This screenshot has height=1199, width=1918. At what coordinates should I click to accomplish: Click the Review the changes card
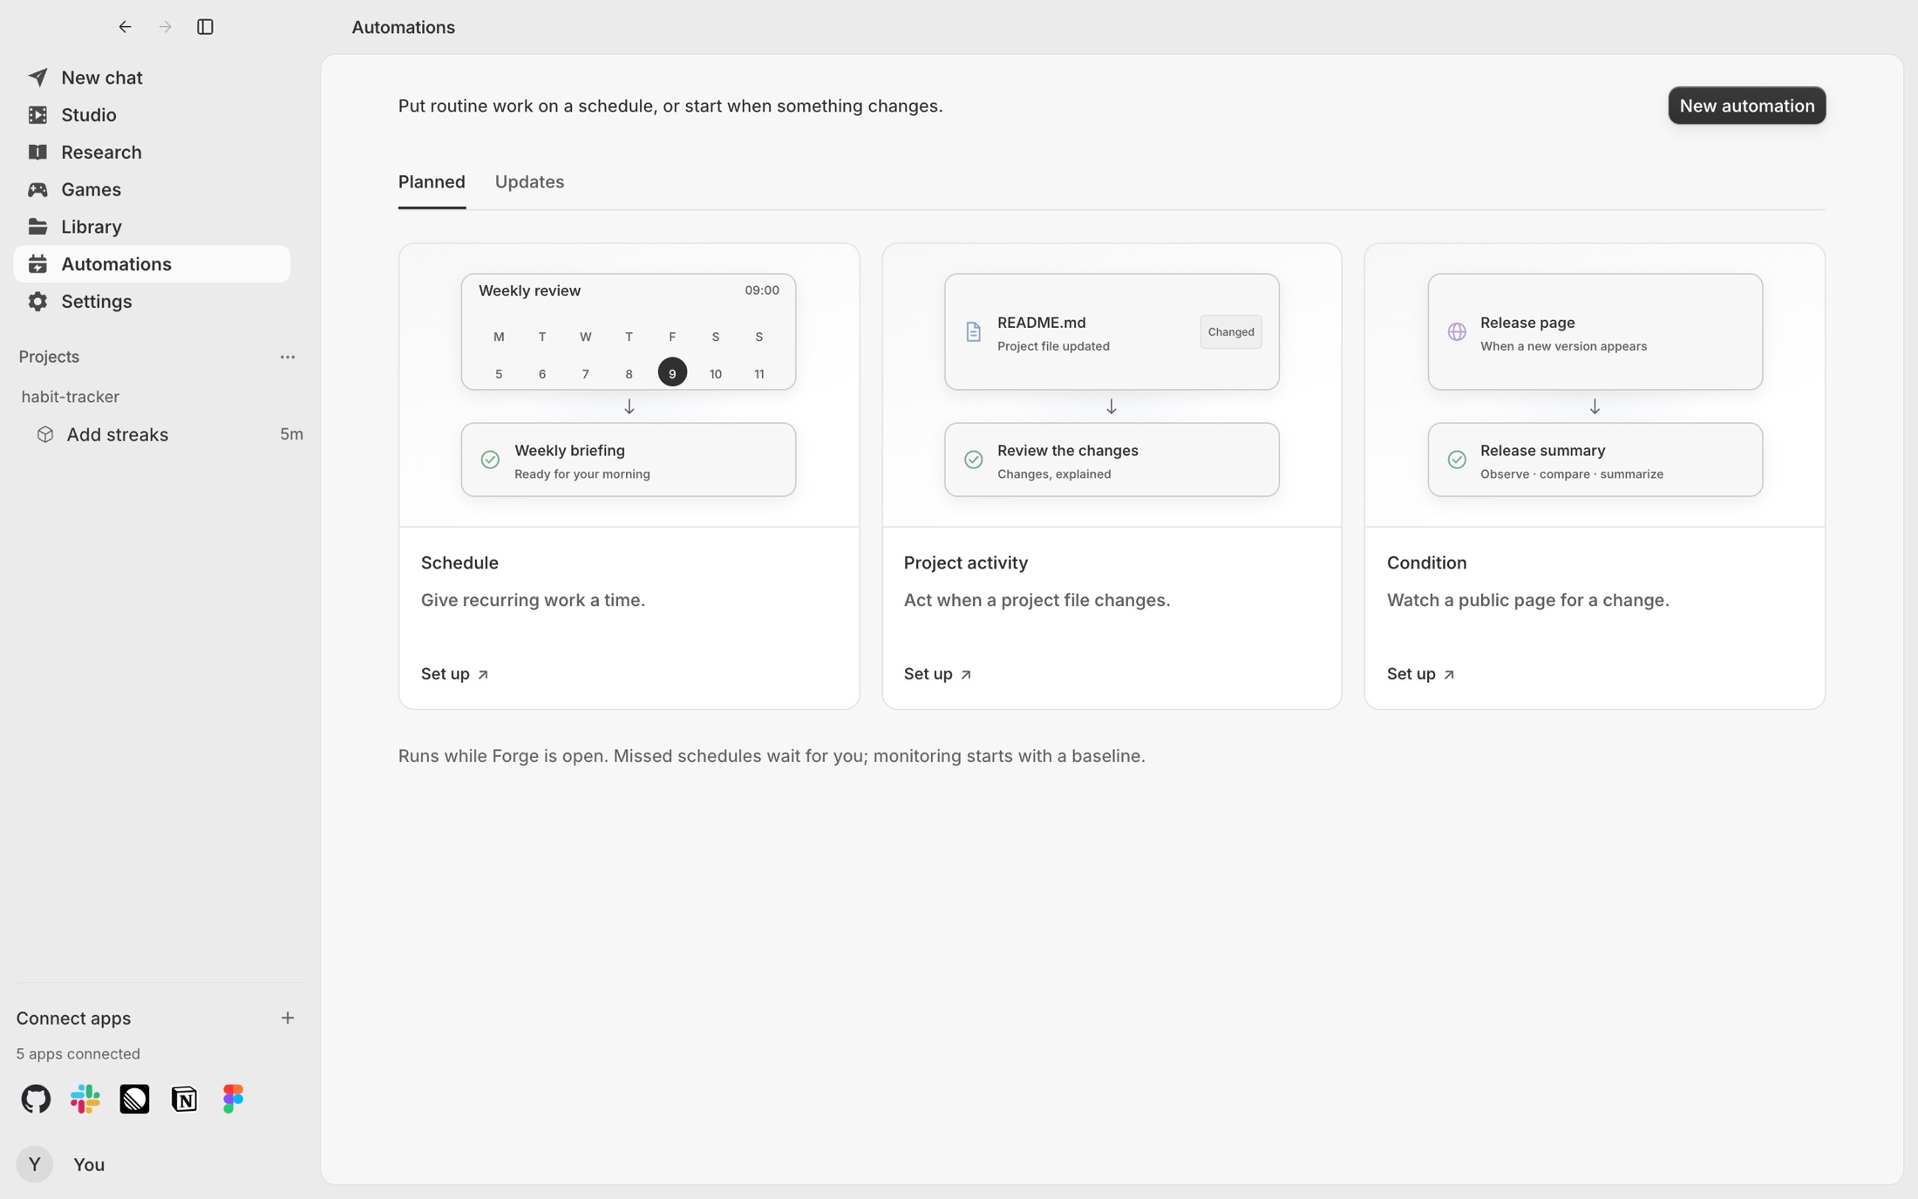coord(1112,460)
